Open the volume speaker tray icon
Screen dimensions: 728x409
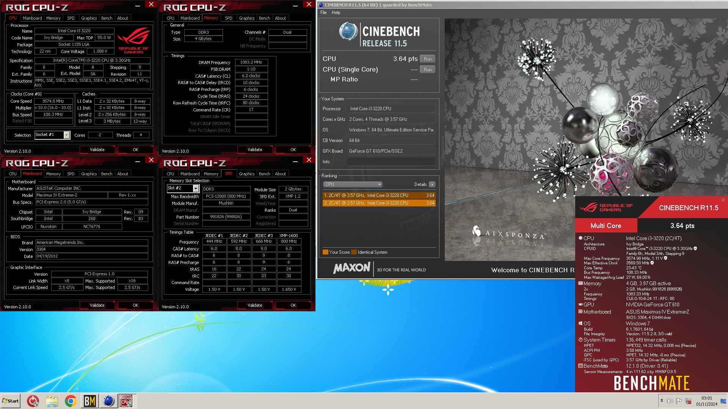tap(670, 401)
